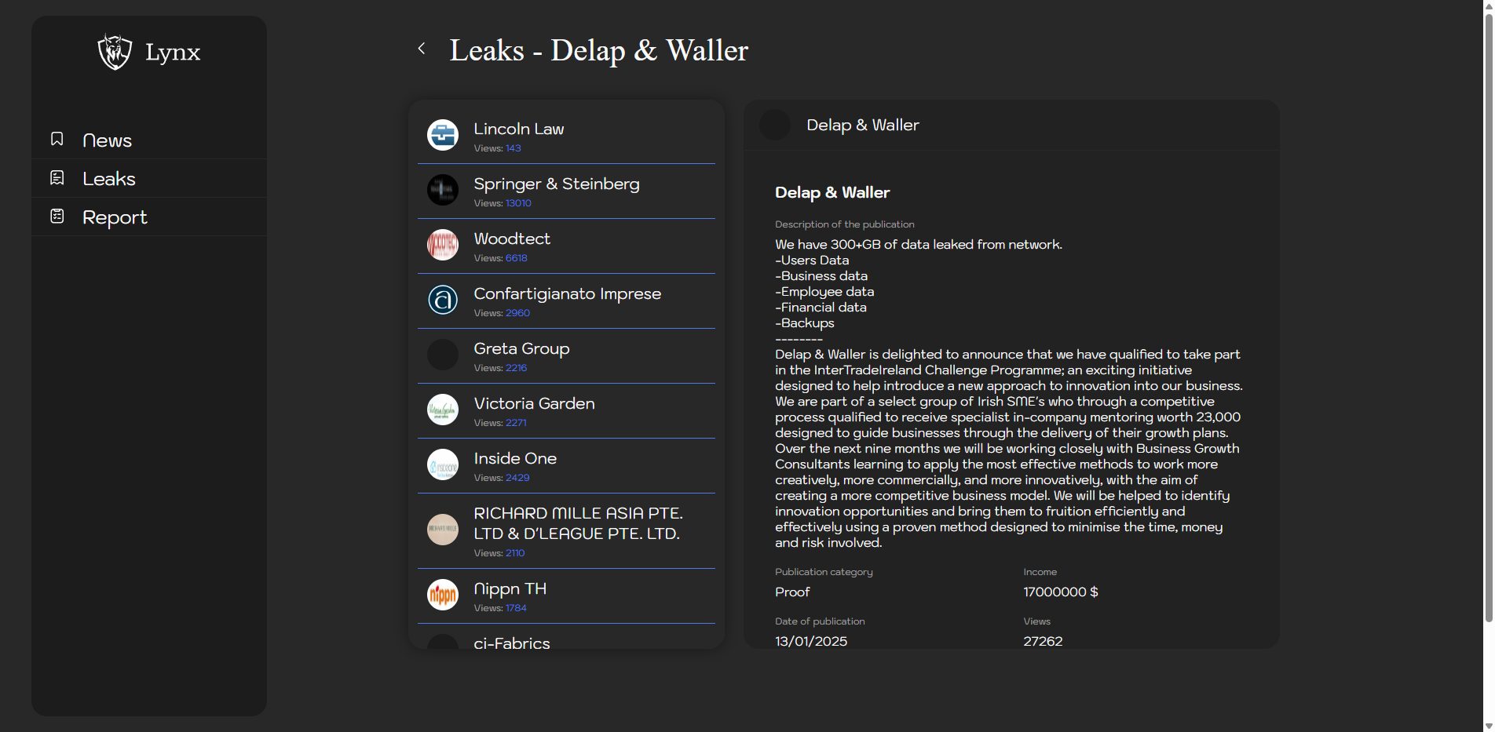
Task: Click the page vertical scrollbar
Action: pos(1488,314)
